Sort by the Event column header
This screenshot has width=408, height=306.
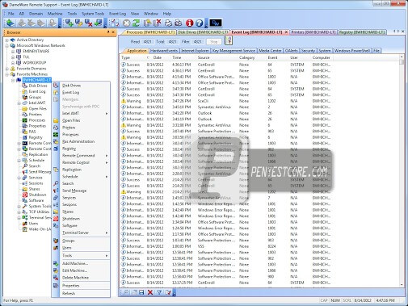[272, 57]
